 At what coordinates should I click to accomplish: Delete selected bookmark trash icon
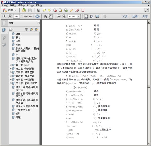[x=26, y=29]
